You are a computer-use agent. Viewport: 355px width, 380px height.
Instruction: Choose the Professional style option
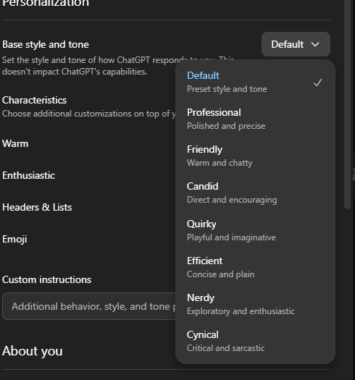point(255,119)
